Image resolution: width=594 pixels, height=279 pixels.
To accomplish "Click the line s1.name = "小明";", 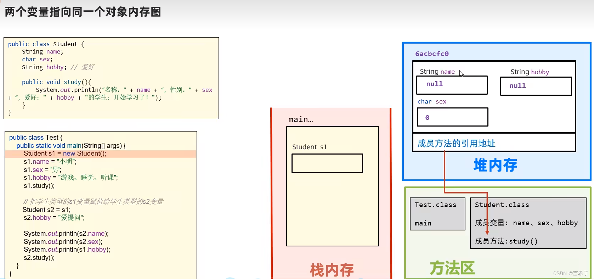I will coord(50,162).
